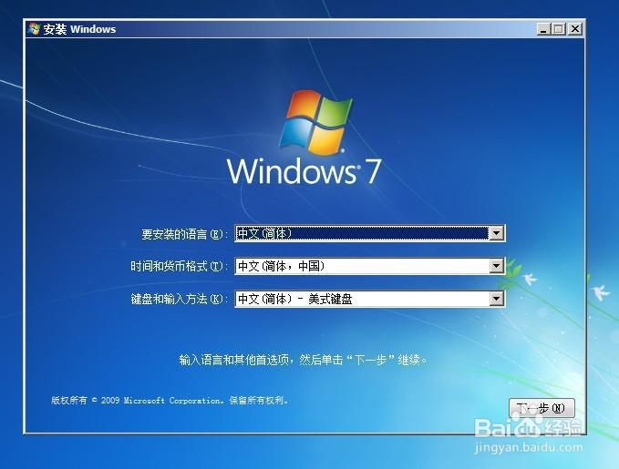Image resolution: width=619 pixels, height=469 pixels.
Task: Click the 输入语言和其他首选项 instruction text
Action: click(x=304, y=360)
